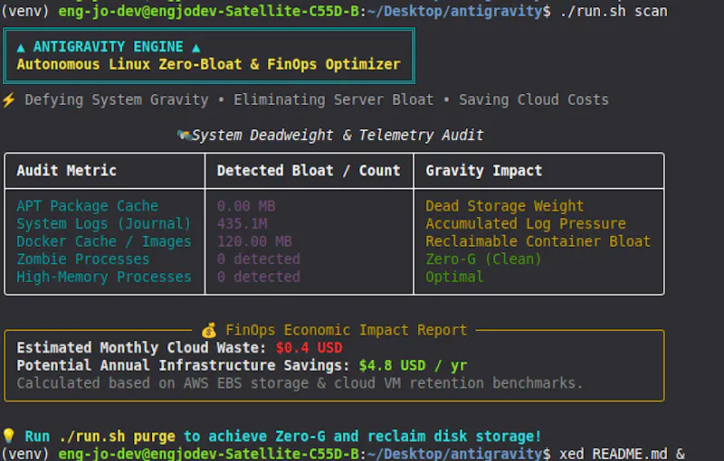Click "Saving Cloud Costs" in the tagline
Viewport: 724px width, 461px height.
tap(534, 99)
